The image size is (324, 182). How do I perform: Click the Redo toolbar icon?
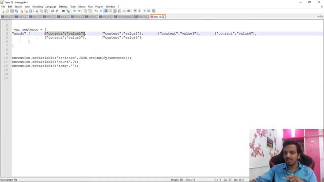tap(57, 11)
